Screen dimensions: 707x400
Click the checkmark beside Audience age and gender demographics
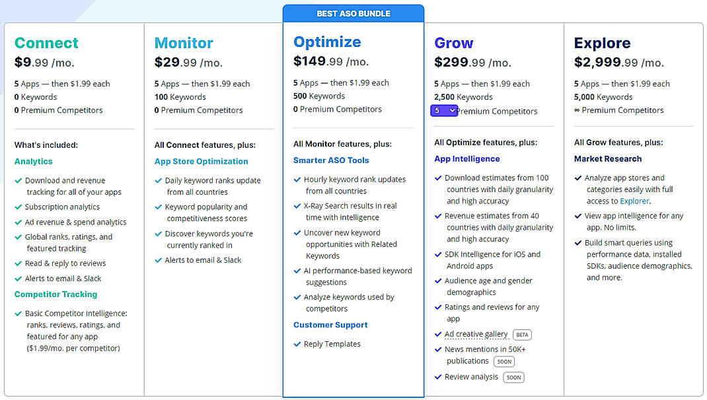coord(438,281)
